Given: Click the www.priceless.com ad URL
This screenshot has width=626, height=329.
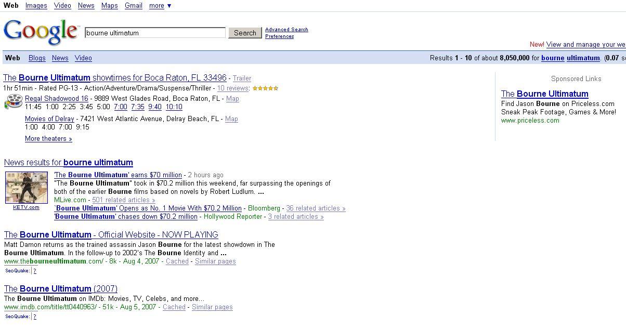Looking at the screenshot, I should pyautogui.click(x=530, y=121).
